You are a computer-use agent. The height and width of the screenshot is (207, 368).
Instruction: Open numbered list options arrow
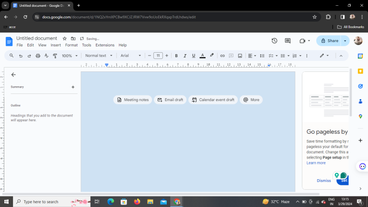coord(300,56)
